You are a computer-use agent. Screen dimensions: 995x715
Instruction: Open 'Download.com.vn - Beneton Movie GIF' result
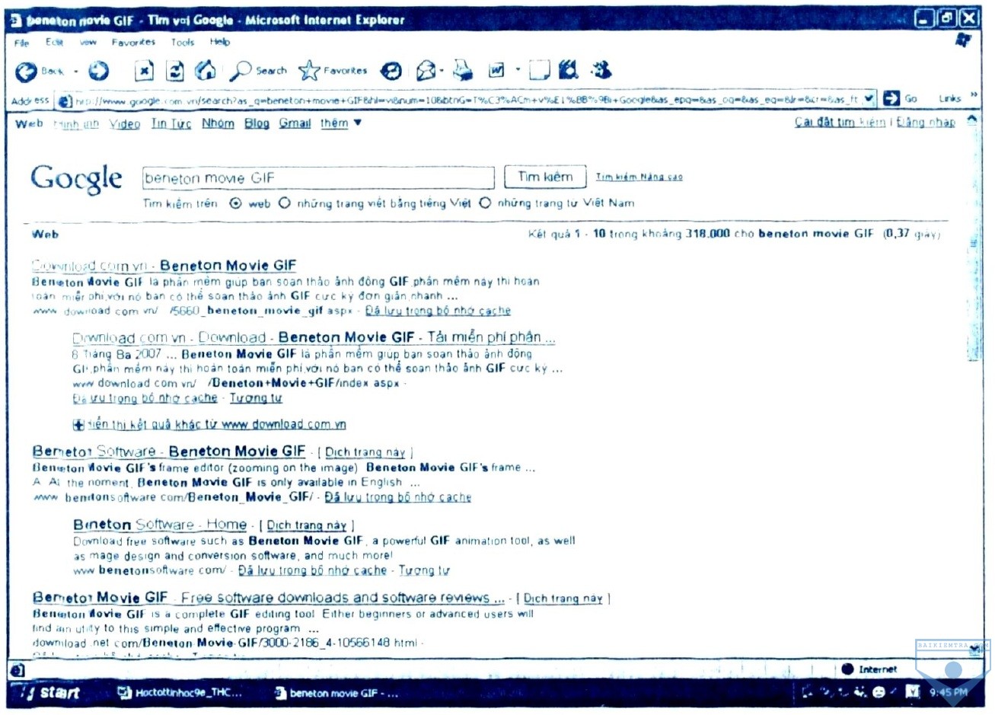(x=164, y=266)
